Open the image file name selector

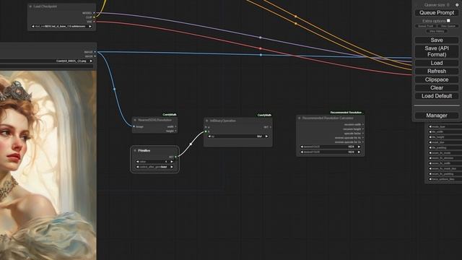pos(46,61)
